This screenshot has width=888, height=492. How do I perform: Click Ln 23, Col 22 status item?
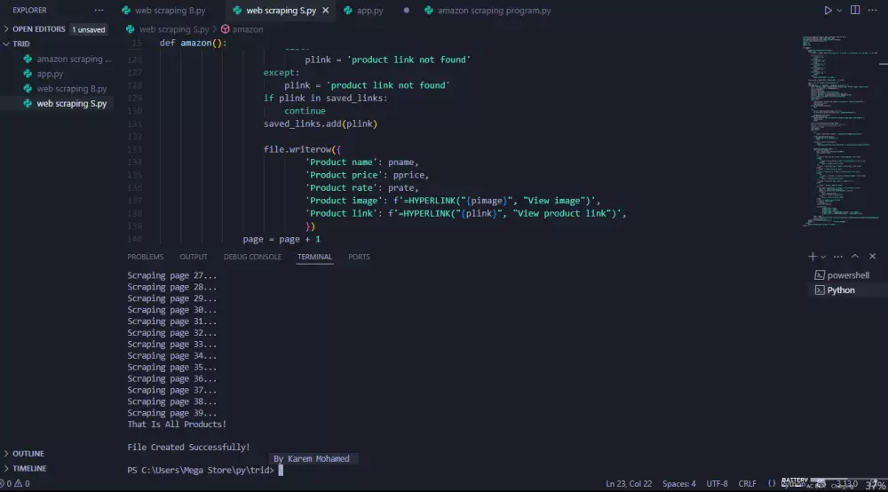point(629,483)
